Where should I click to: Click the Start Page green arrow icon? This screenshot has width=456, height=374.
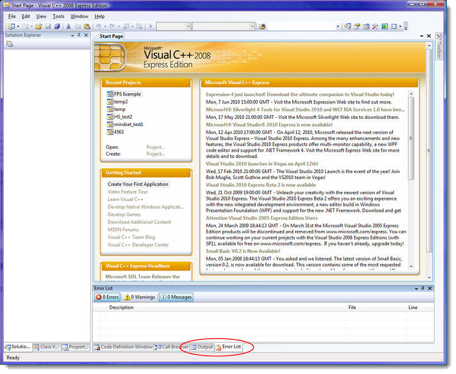(x=385, y=27)
